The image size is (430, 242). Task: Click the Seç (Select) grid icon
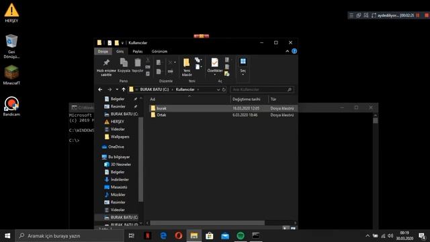point(243,61)
